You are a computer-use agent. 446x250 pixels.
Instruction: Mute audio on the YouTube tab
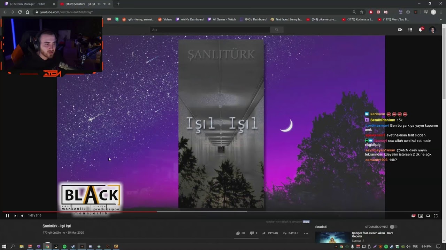point(105,4)
